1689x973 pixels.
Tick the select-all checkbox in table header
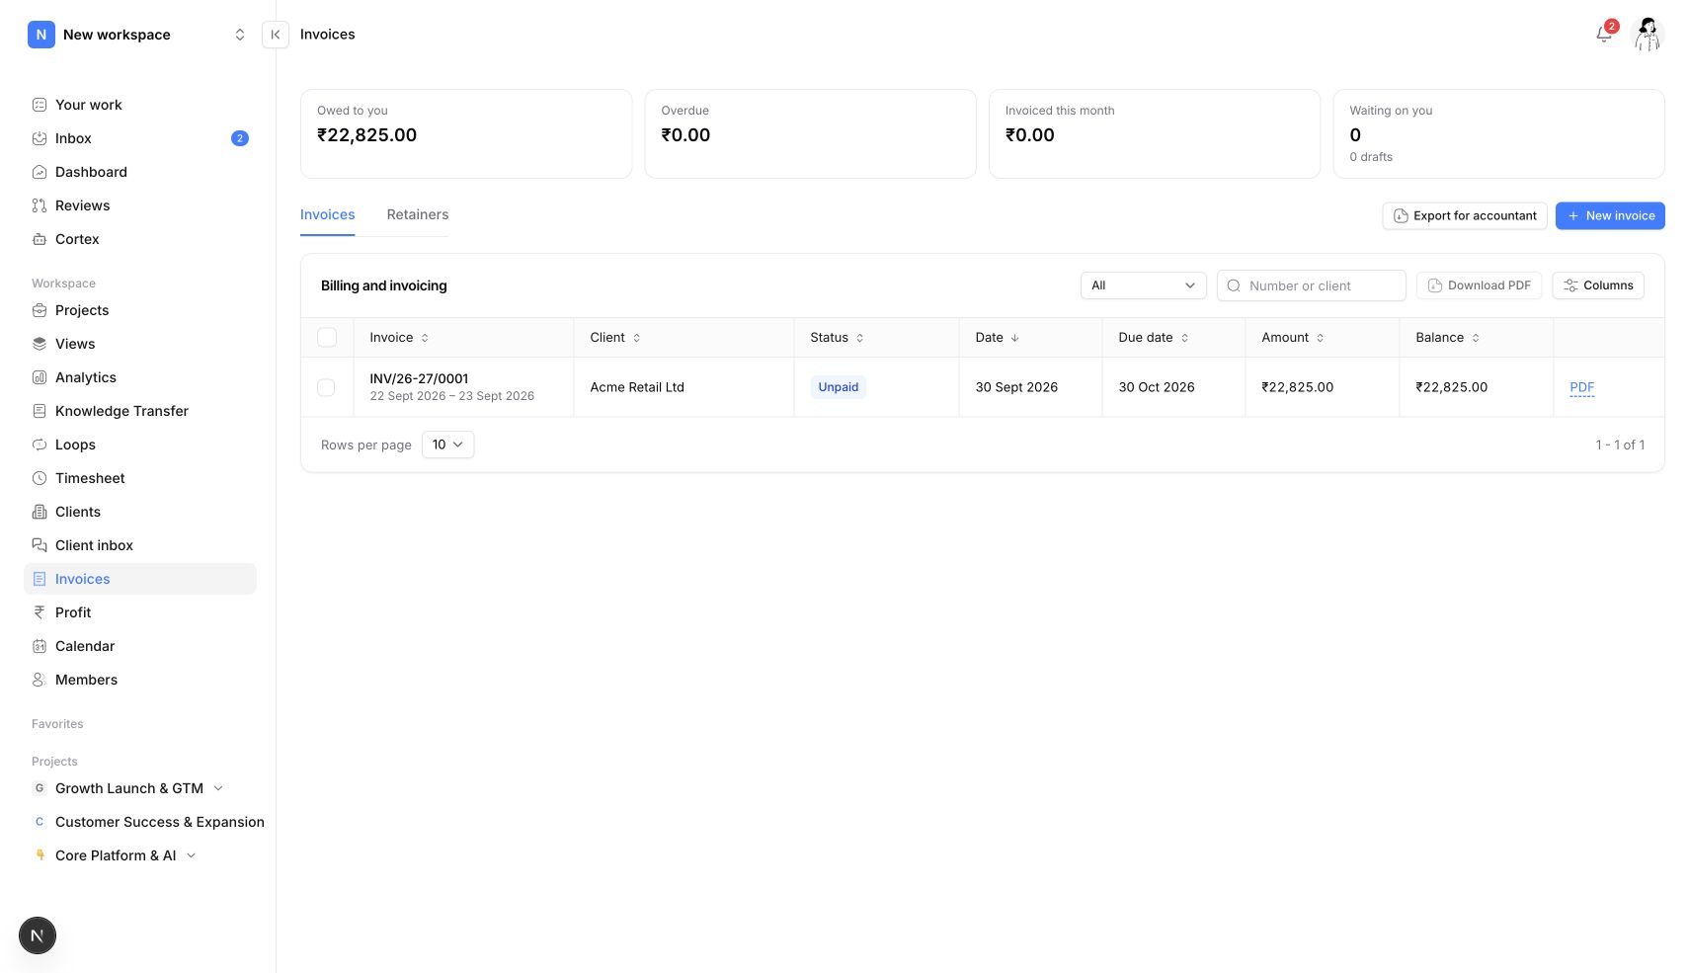(x=327, y=338)
